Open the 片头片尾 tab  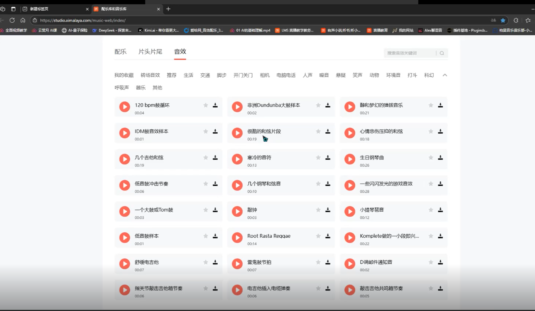[x=150, y=52]
